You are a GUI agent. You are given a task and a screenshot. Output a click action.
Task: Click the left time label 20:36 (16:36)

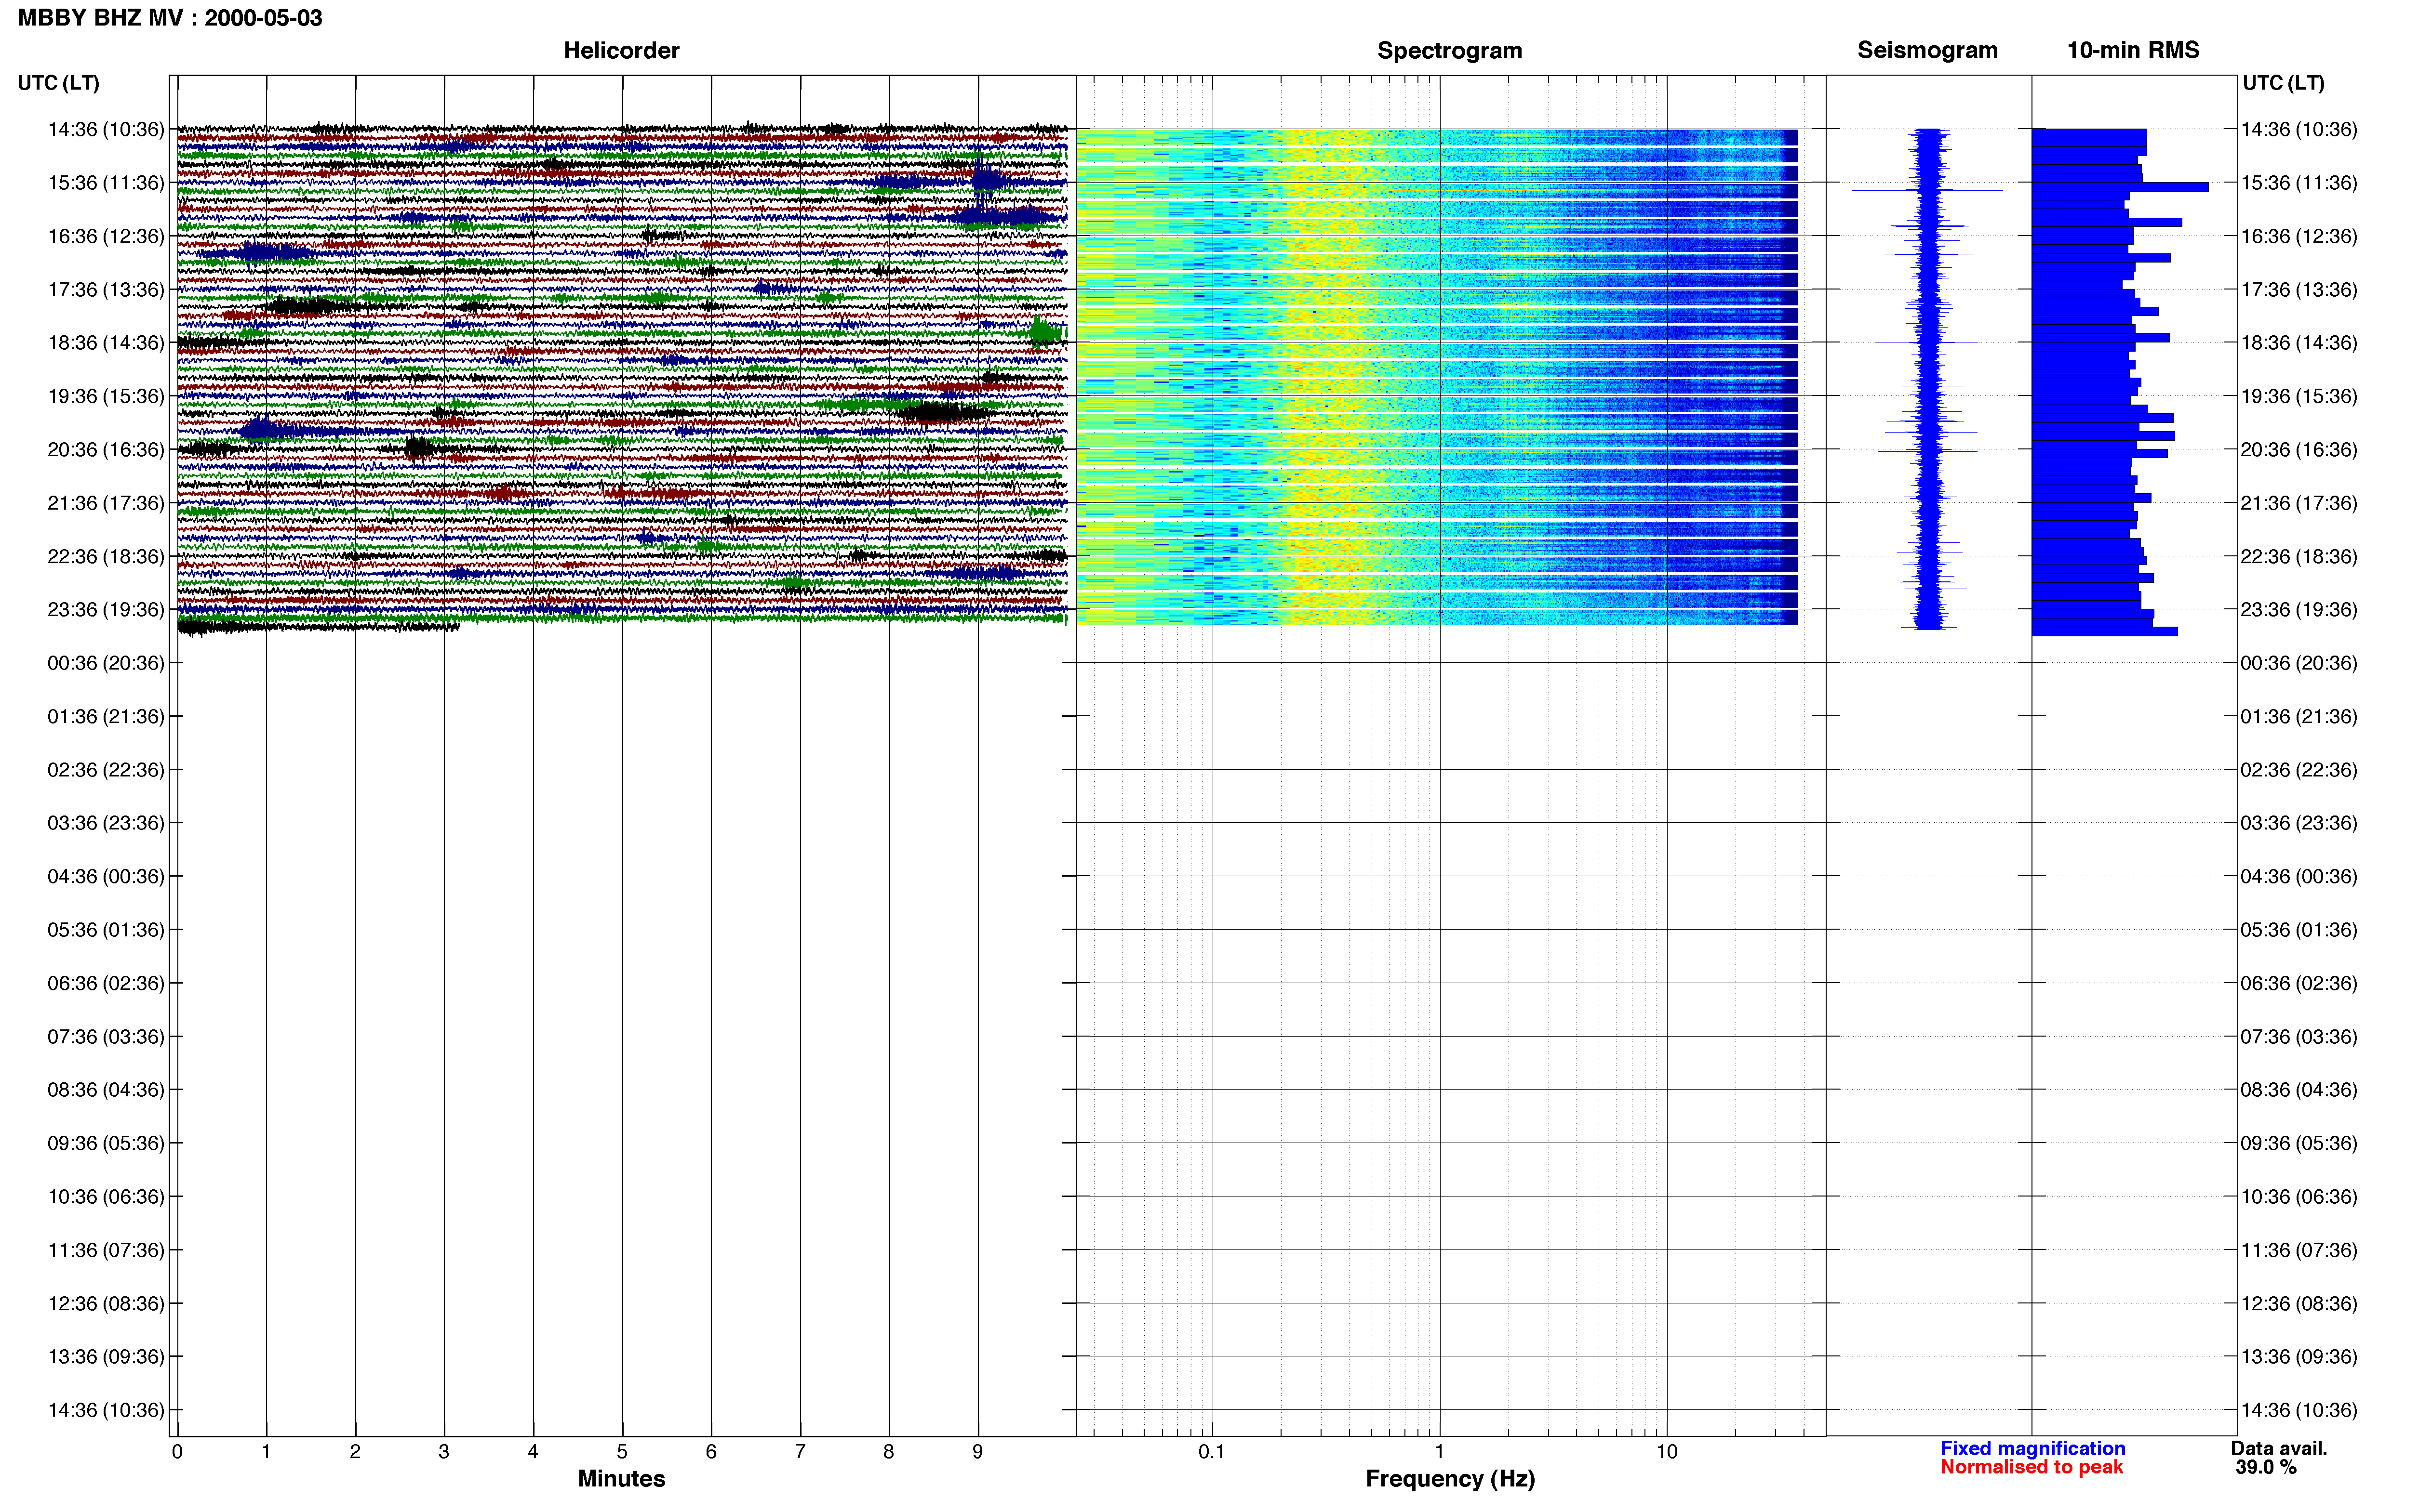[106, 450]
